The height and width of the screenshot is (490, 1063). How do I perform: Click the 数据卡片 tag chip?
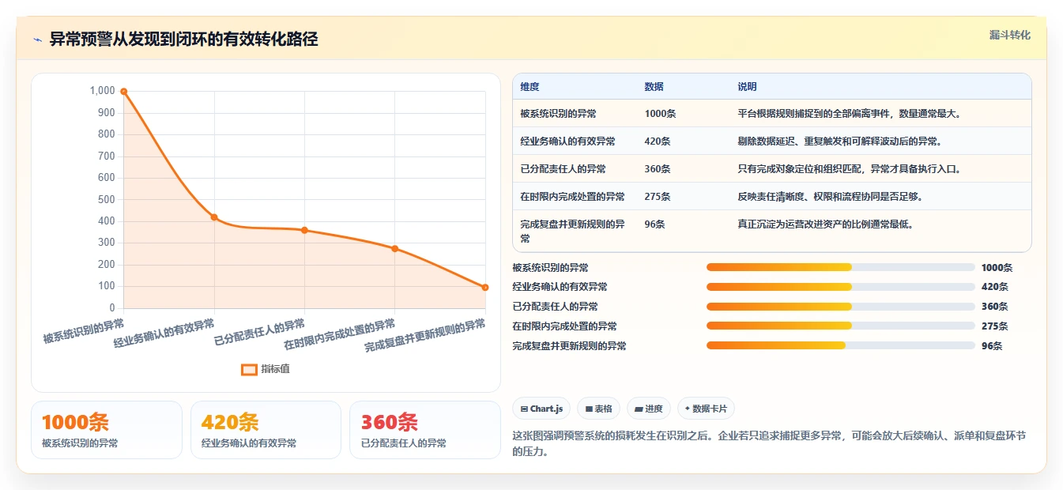pyautogui.click(x=706, y=409)
